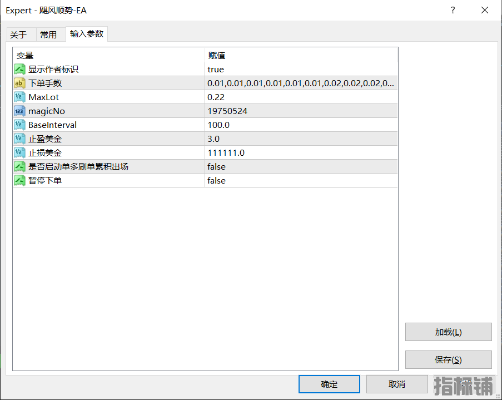Click the MaxLot value 0.22

216,97
